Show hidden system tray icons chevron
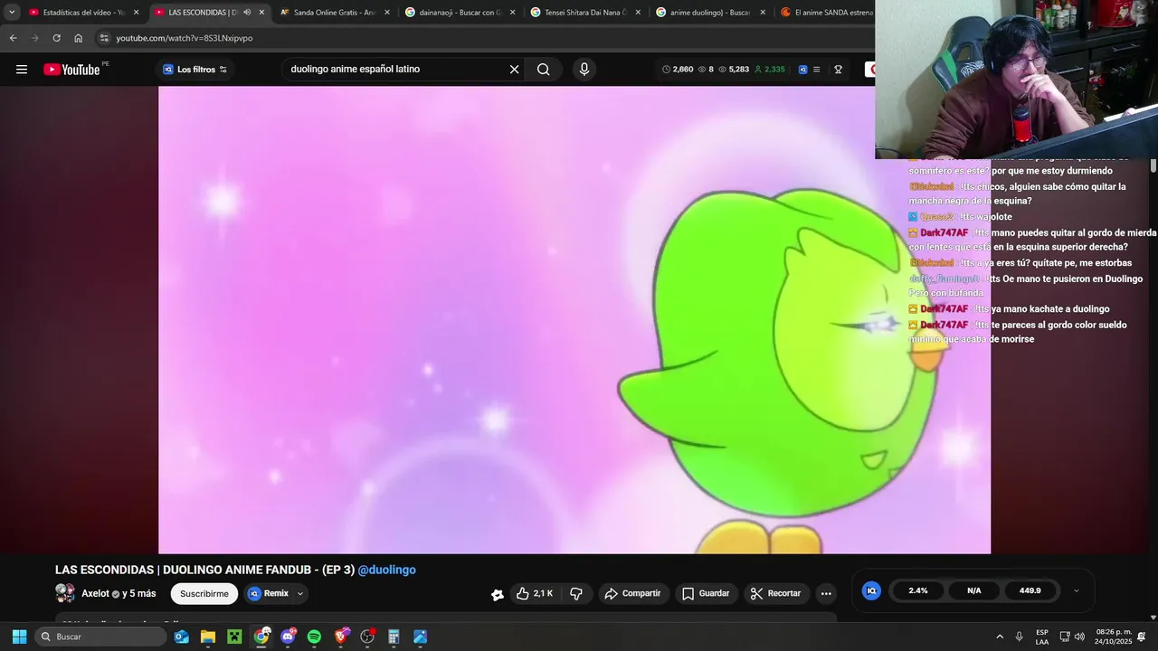 [x=1000, y=637]
